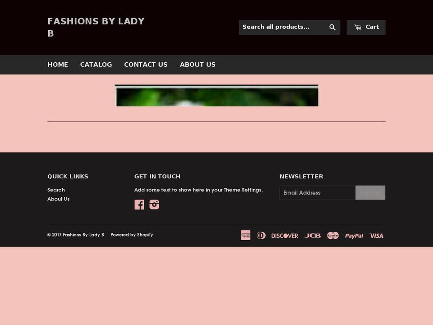Click the NEWSLETTER heading
Screen dimensions: 433x325
(x=301, y=176)
